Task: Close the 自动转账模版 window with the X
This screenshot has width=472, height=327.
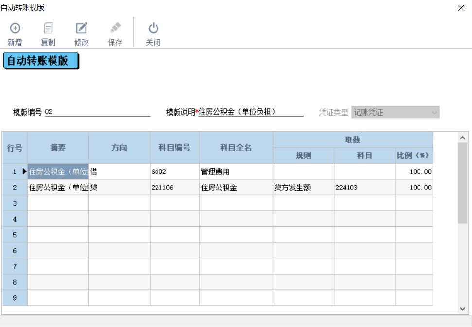Action: pos(461,8)
